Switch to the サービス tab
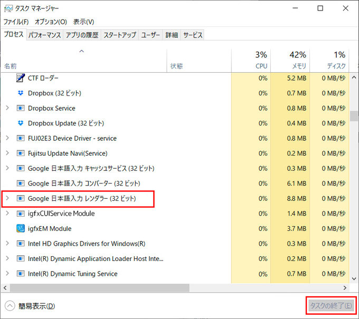The width and height of the screenshot is (359, 319). tap(193, 35)
